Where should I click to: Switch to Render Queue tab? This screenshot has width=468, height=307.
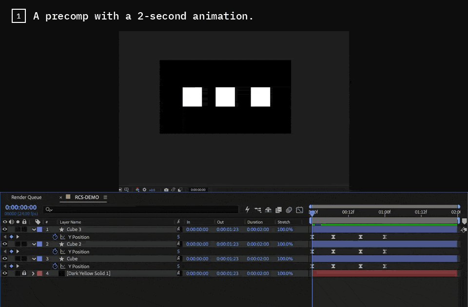pyautogui.click(x=26, y=197)
